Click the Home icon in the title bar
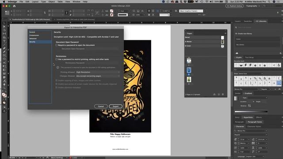The image size is (283, 159). [14, 6]
